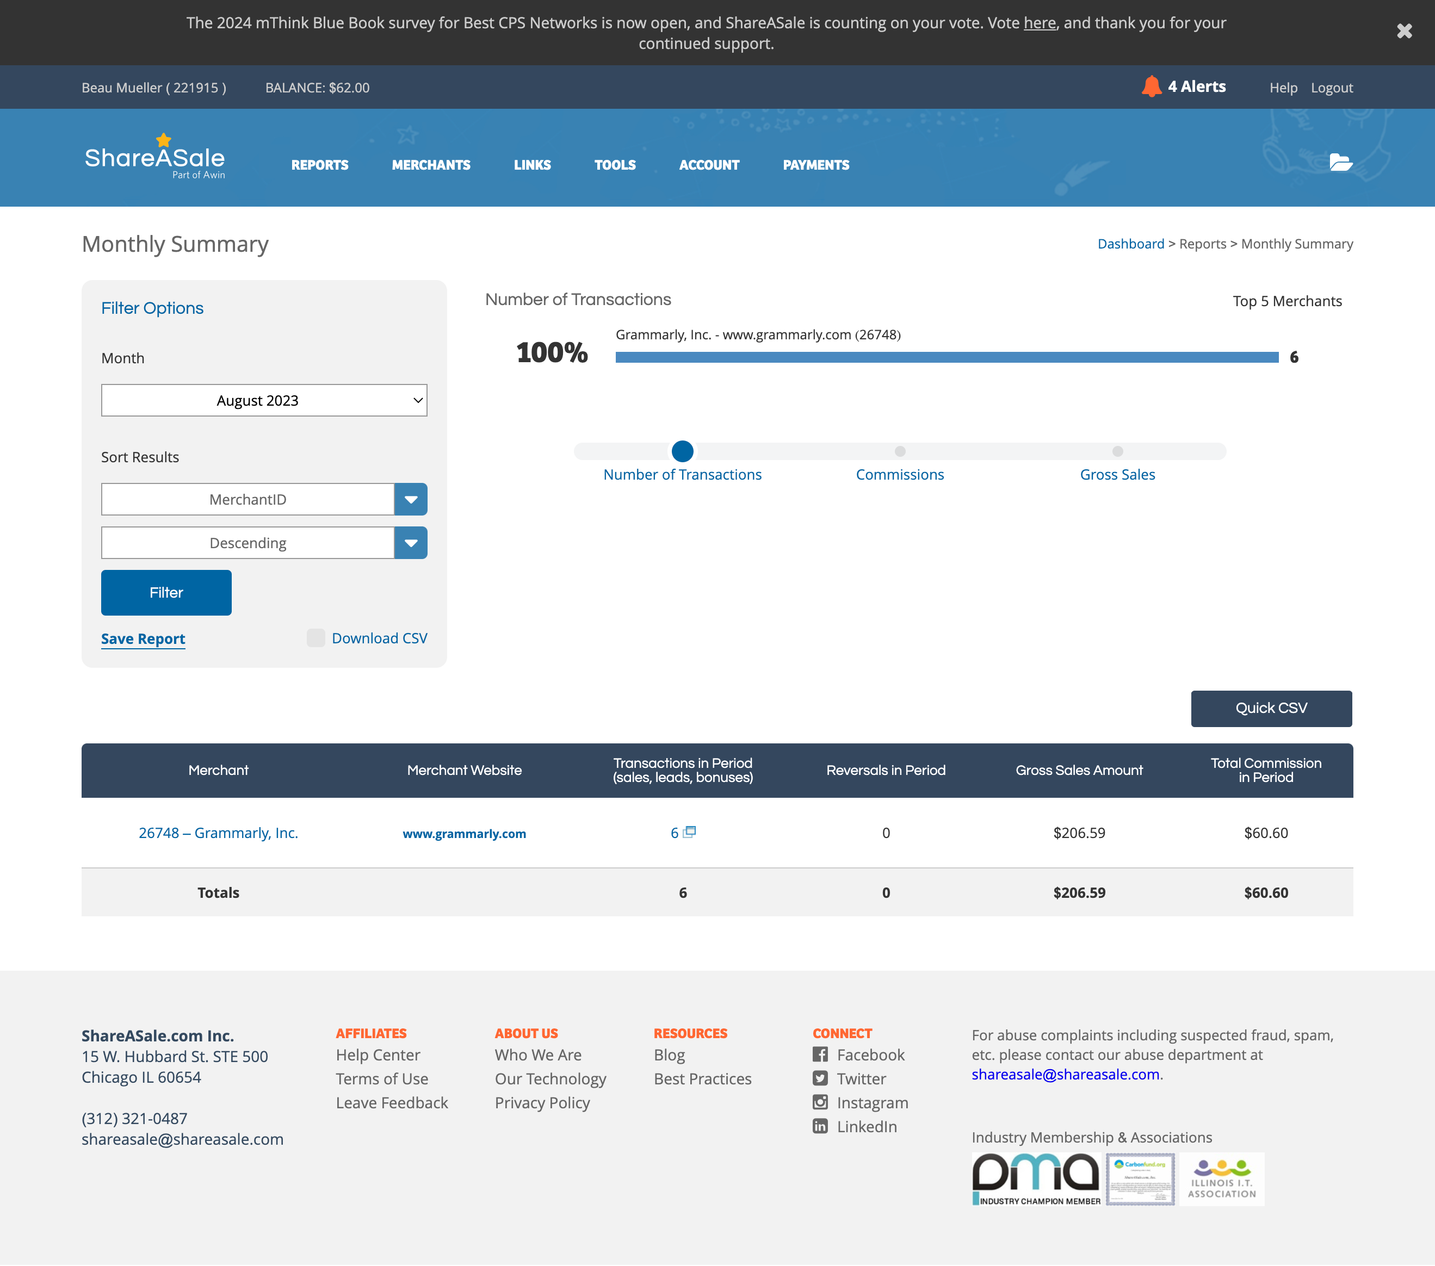This screenshot has height=1266, width=1435.
Task: Click the Twitter icon in the footer
Action: (820, 1078)
